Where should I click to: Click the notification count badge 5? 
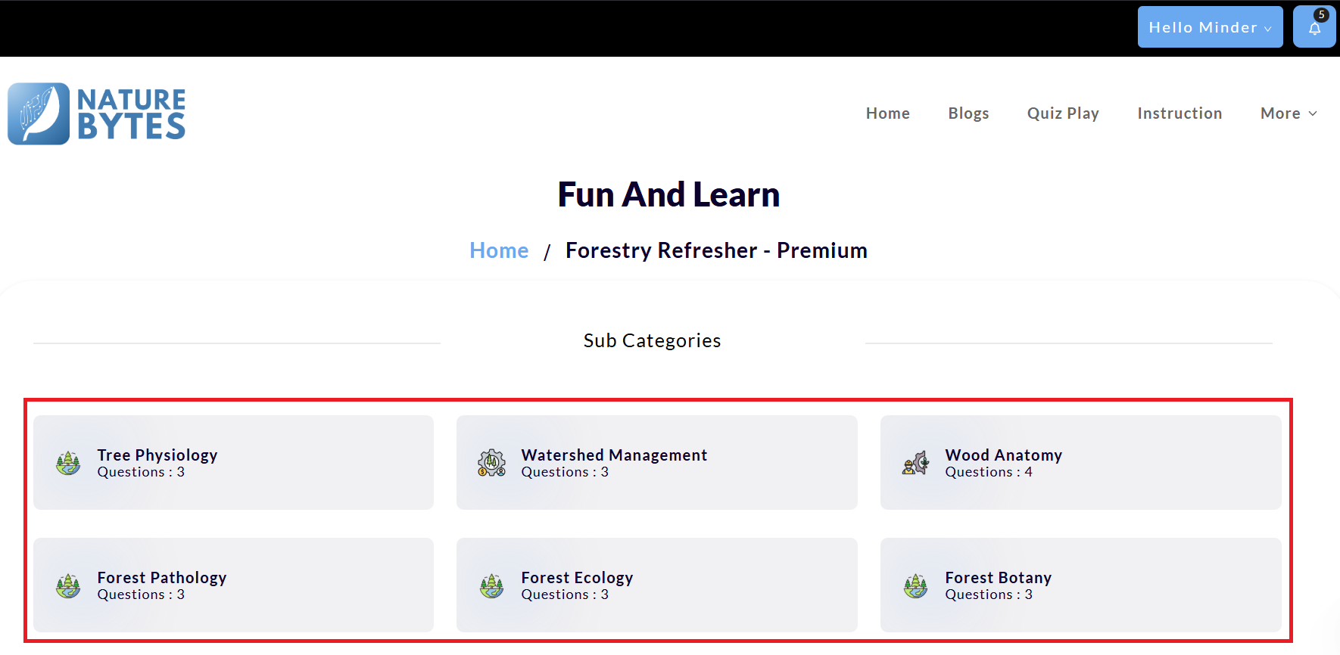tap(1321, 15)
